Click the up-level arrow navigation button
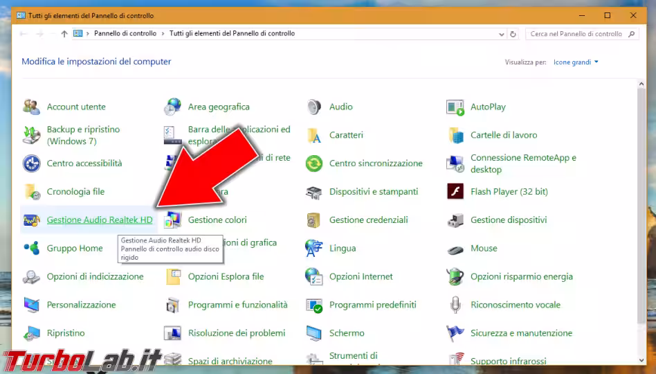Viewport: 656px width, 374px height. tap(64, 34)
